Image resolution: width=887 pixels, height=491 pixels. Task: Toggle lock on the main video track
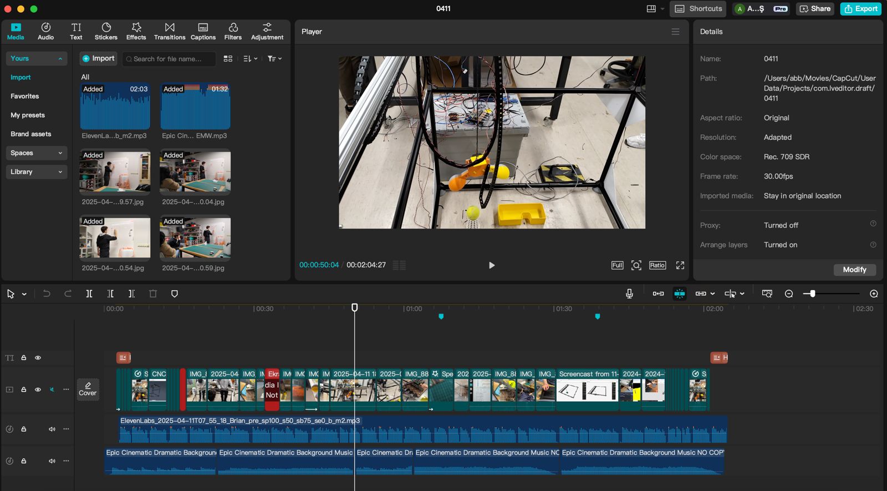click(x=24, y=389)
